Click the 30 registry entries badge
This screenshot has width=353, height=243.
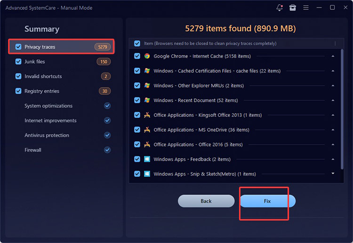pyautogui.click(x=104, y=91)
